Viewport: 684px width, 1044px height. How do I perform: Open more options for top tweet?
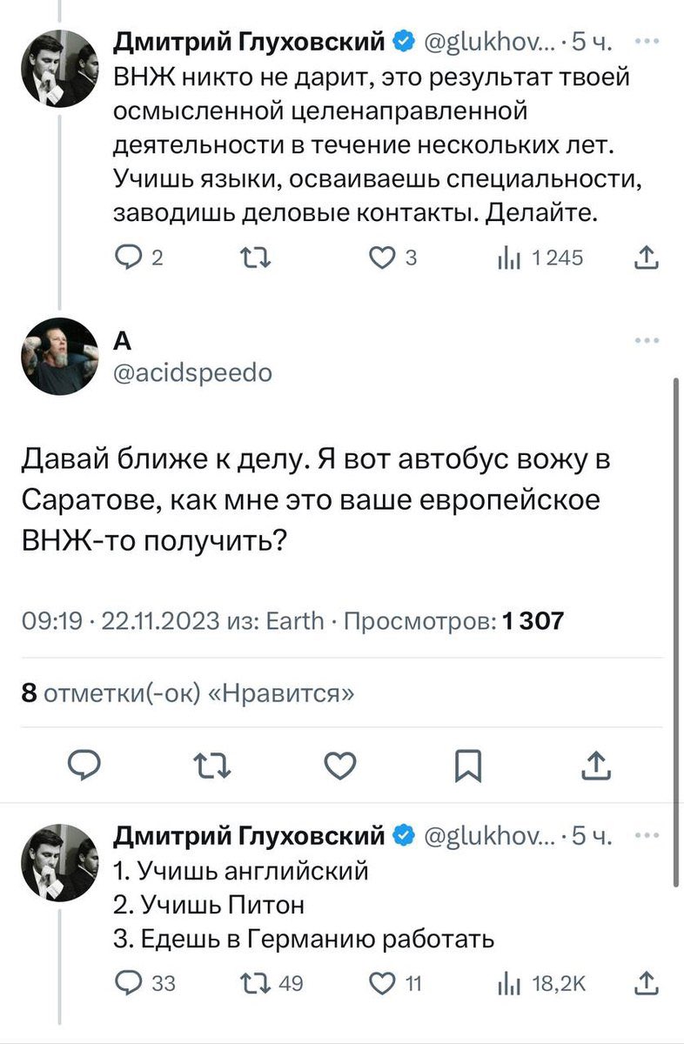pos(647,41)
